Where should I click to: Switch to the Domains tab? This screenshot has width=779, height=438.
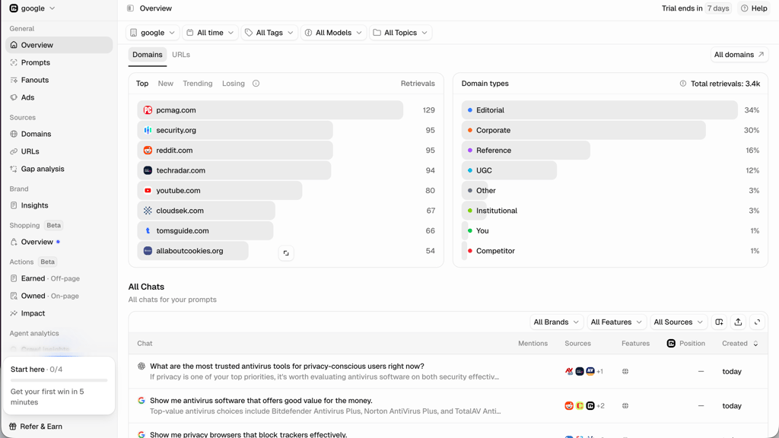click(147, 55)
